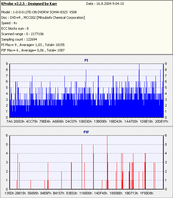The width and height of the screenshot is (173, 198).
Task: Click PIF chart x-axis label '116800h'
Action: (86, 193)
